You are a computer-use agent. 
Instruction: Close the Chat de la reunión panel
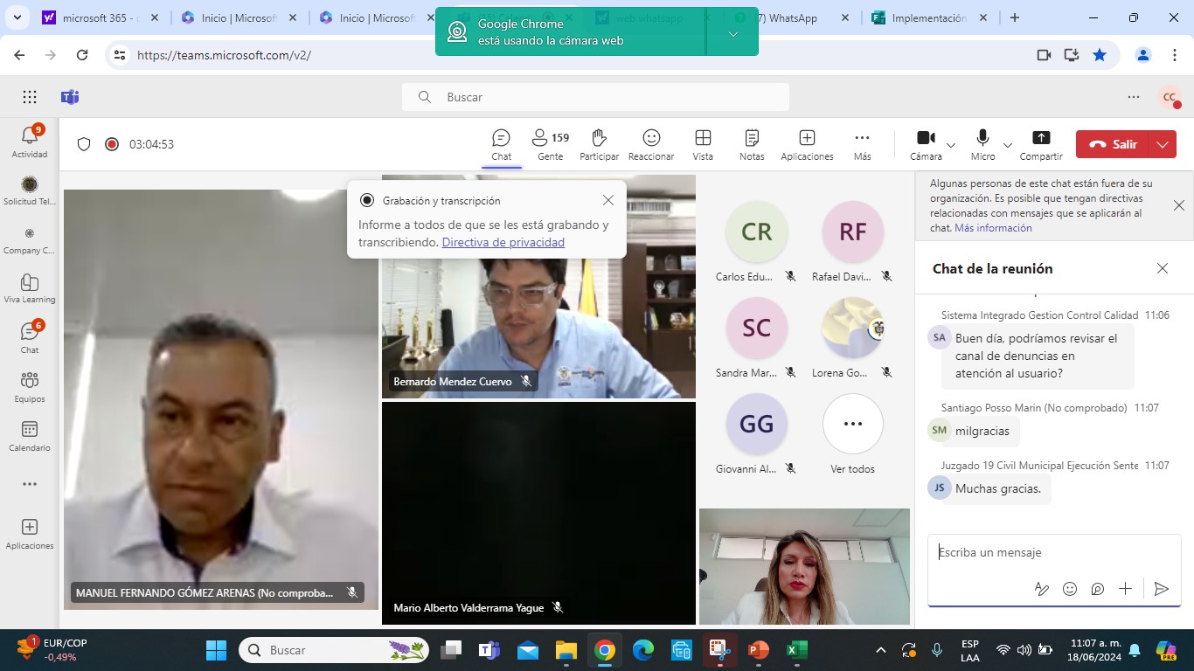coord(1163,268)
